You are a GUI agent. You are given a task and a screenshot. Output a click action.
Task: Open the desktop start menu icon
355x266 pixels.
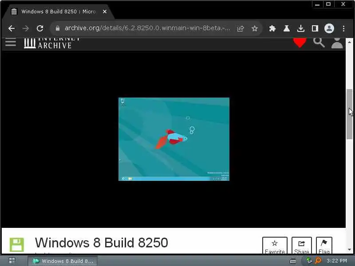click(12, 261)
